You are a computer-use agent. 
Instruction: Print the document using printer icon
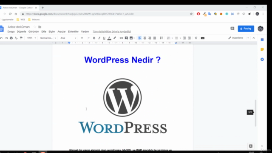point(11,38)
